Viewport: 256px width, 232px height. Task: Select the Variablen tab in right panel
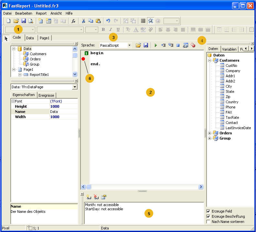229,49
